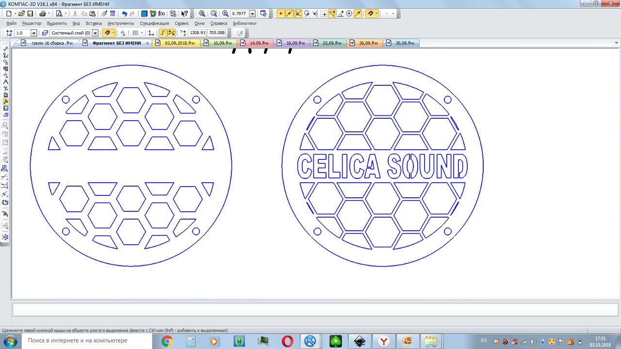The image size is (621, 349).
Task: Switch to the 26,09.frw tab
Action: [x=365, y=43]
